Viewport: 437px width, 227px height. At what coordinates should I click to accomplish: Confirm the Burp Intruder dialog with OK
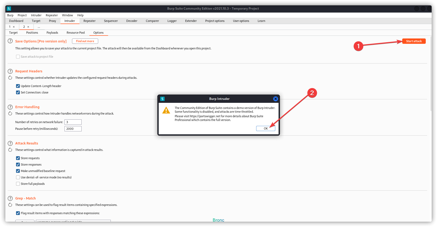[x=266, y=128]
